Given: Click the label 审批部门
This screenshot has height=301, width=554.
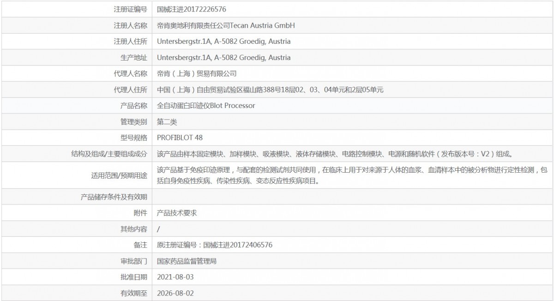Looking at the screenshot, I should point(134,261).
